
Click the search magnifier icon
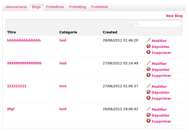click(137, 24)
